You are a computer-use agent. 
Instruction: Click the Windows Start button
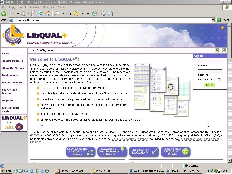[x=6, y=171]
